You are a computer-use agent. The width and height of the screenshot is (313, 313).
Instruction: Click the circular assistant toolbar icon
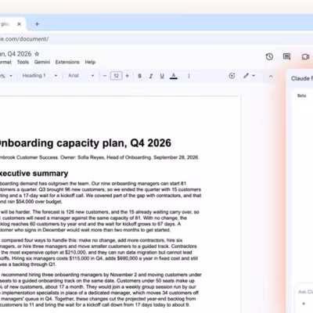pyautogui.click(x=232, y=76)
